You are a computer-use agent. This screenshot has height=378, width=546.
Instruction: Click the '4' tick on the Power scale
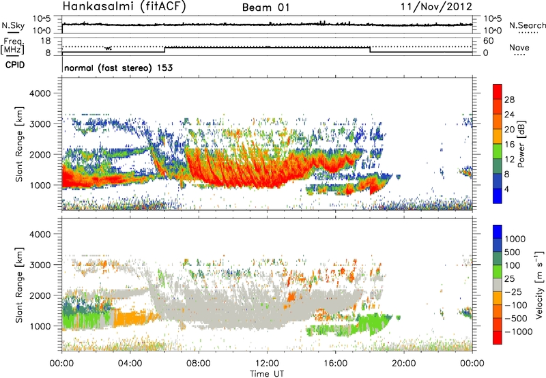click(x=506, y=190)
